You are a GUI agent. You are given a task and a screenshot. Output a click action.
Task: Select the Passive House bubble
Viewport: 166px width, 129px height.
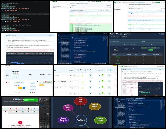pyautogui.click(x=100, y=120)
